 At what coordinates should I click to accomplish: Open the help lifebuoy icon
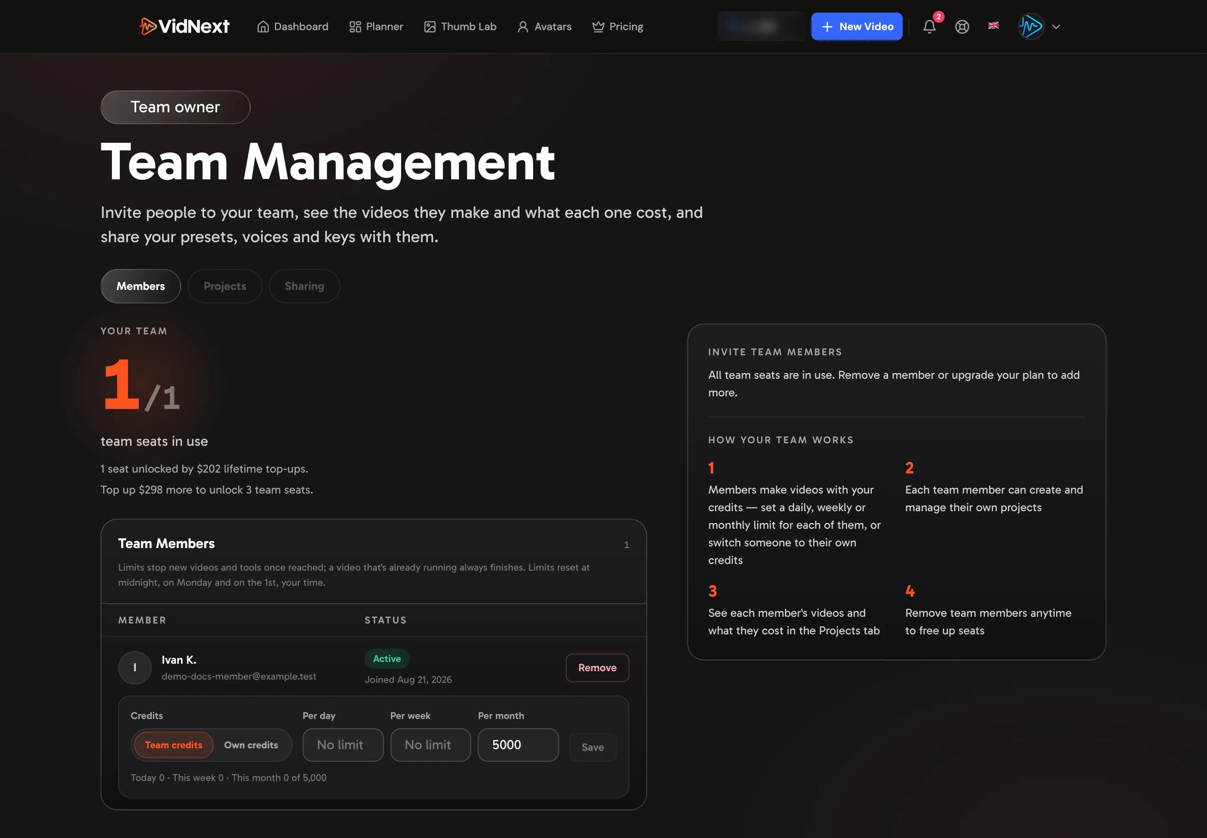pyautogui.click(x=962, y=27)
